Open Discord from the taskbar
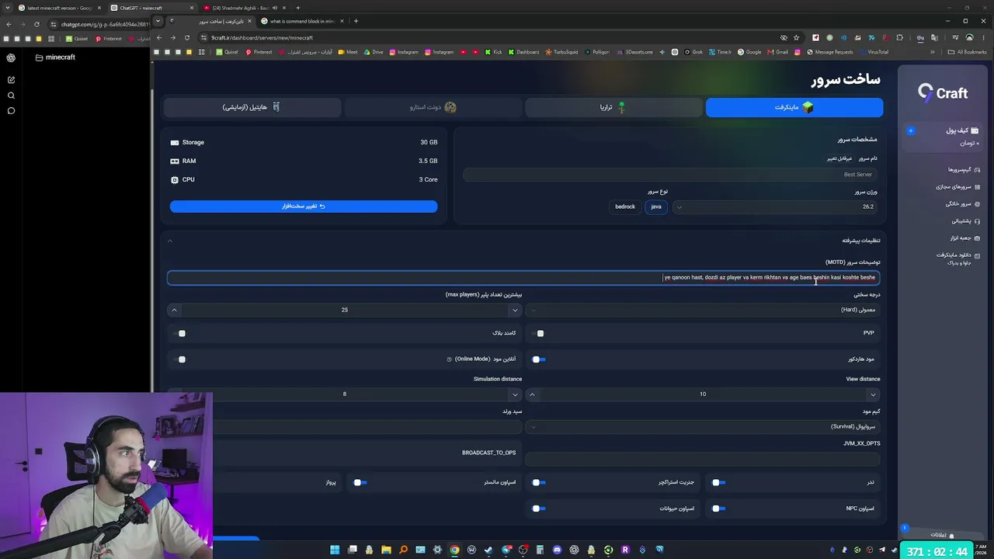 (557, 550)
